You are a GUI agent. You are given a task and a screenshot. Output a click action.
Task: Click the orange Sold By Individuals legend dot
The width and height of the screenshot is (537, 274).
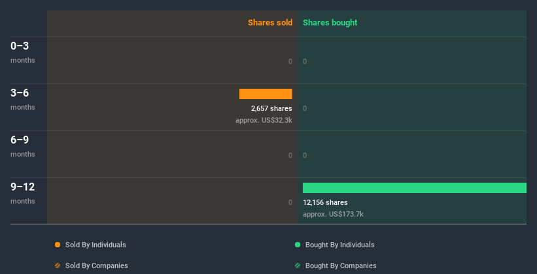coord(58,245)
